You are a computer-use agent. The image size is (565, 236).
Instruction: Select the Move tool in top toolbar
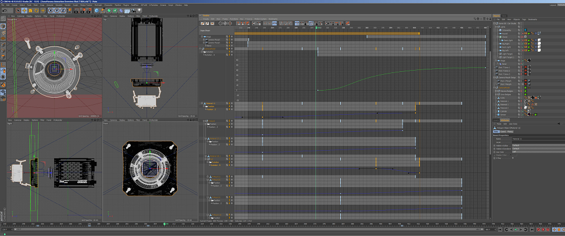coord(24,11)
